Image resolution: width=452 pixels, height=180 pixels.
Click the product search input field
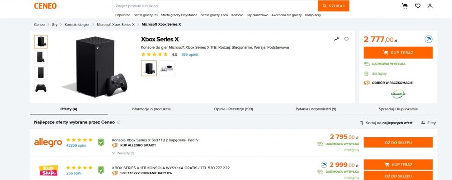point(215,6)
